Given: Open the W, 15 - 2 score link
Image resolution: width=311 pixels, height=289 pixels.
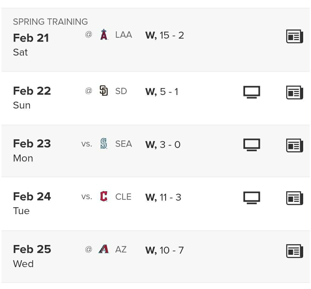Looking at the screenshot, I should coord(165,35).
